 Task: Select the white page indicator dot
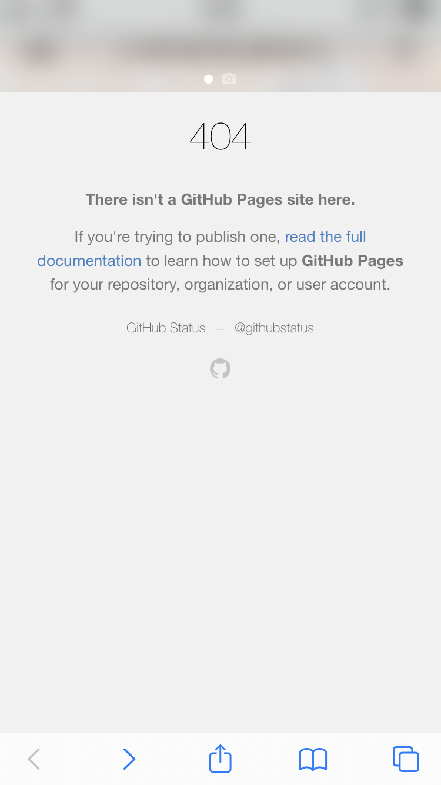tap(208, 79)
